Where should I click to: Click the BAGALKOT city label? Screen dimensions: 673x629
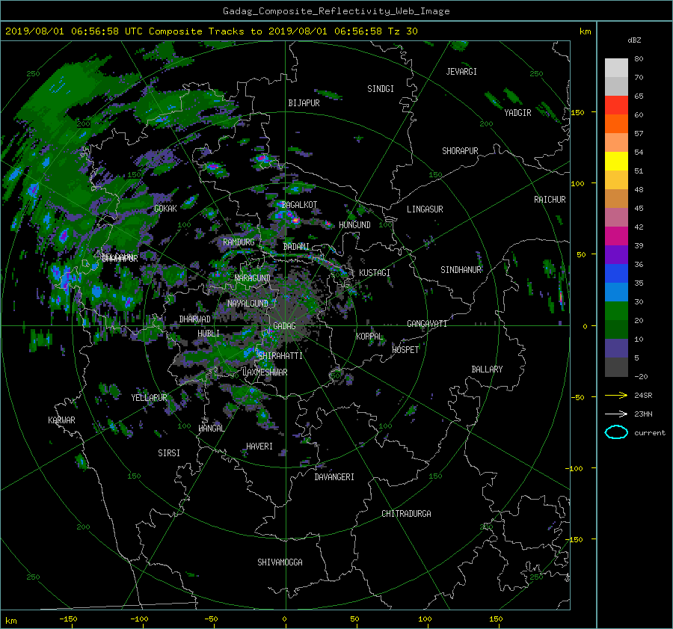(299, 205)
